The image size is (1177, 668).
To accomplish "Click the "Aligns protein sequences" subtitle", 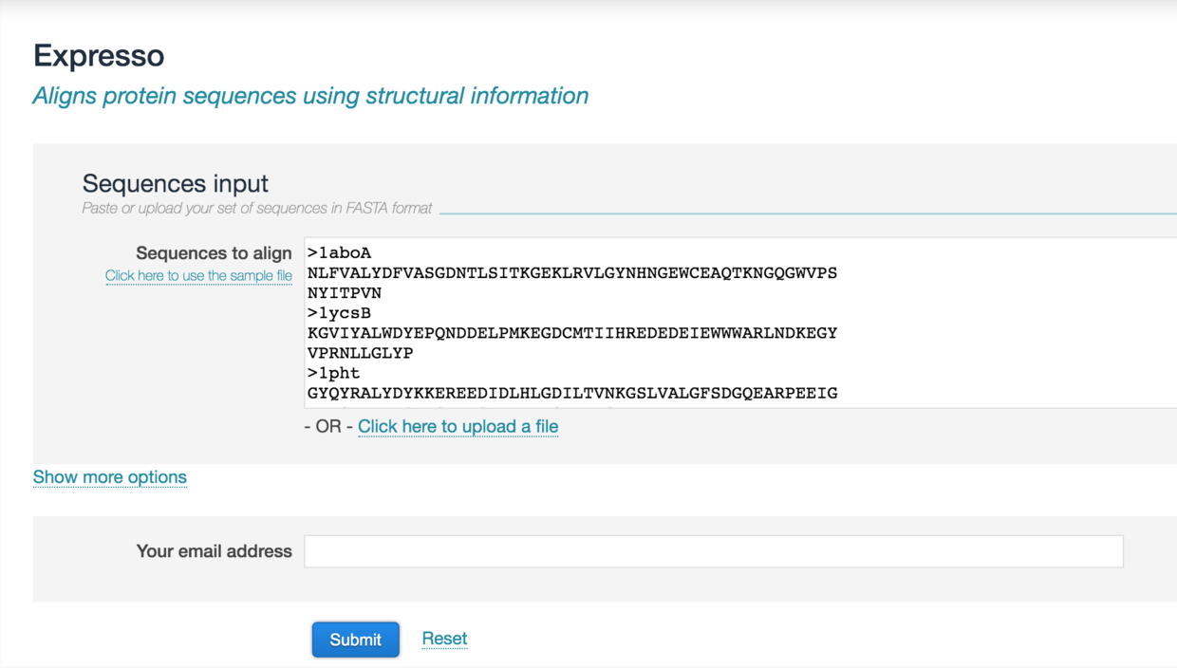I will pyautogui.click(x=310, y=96).
